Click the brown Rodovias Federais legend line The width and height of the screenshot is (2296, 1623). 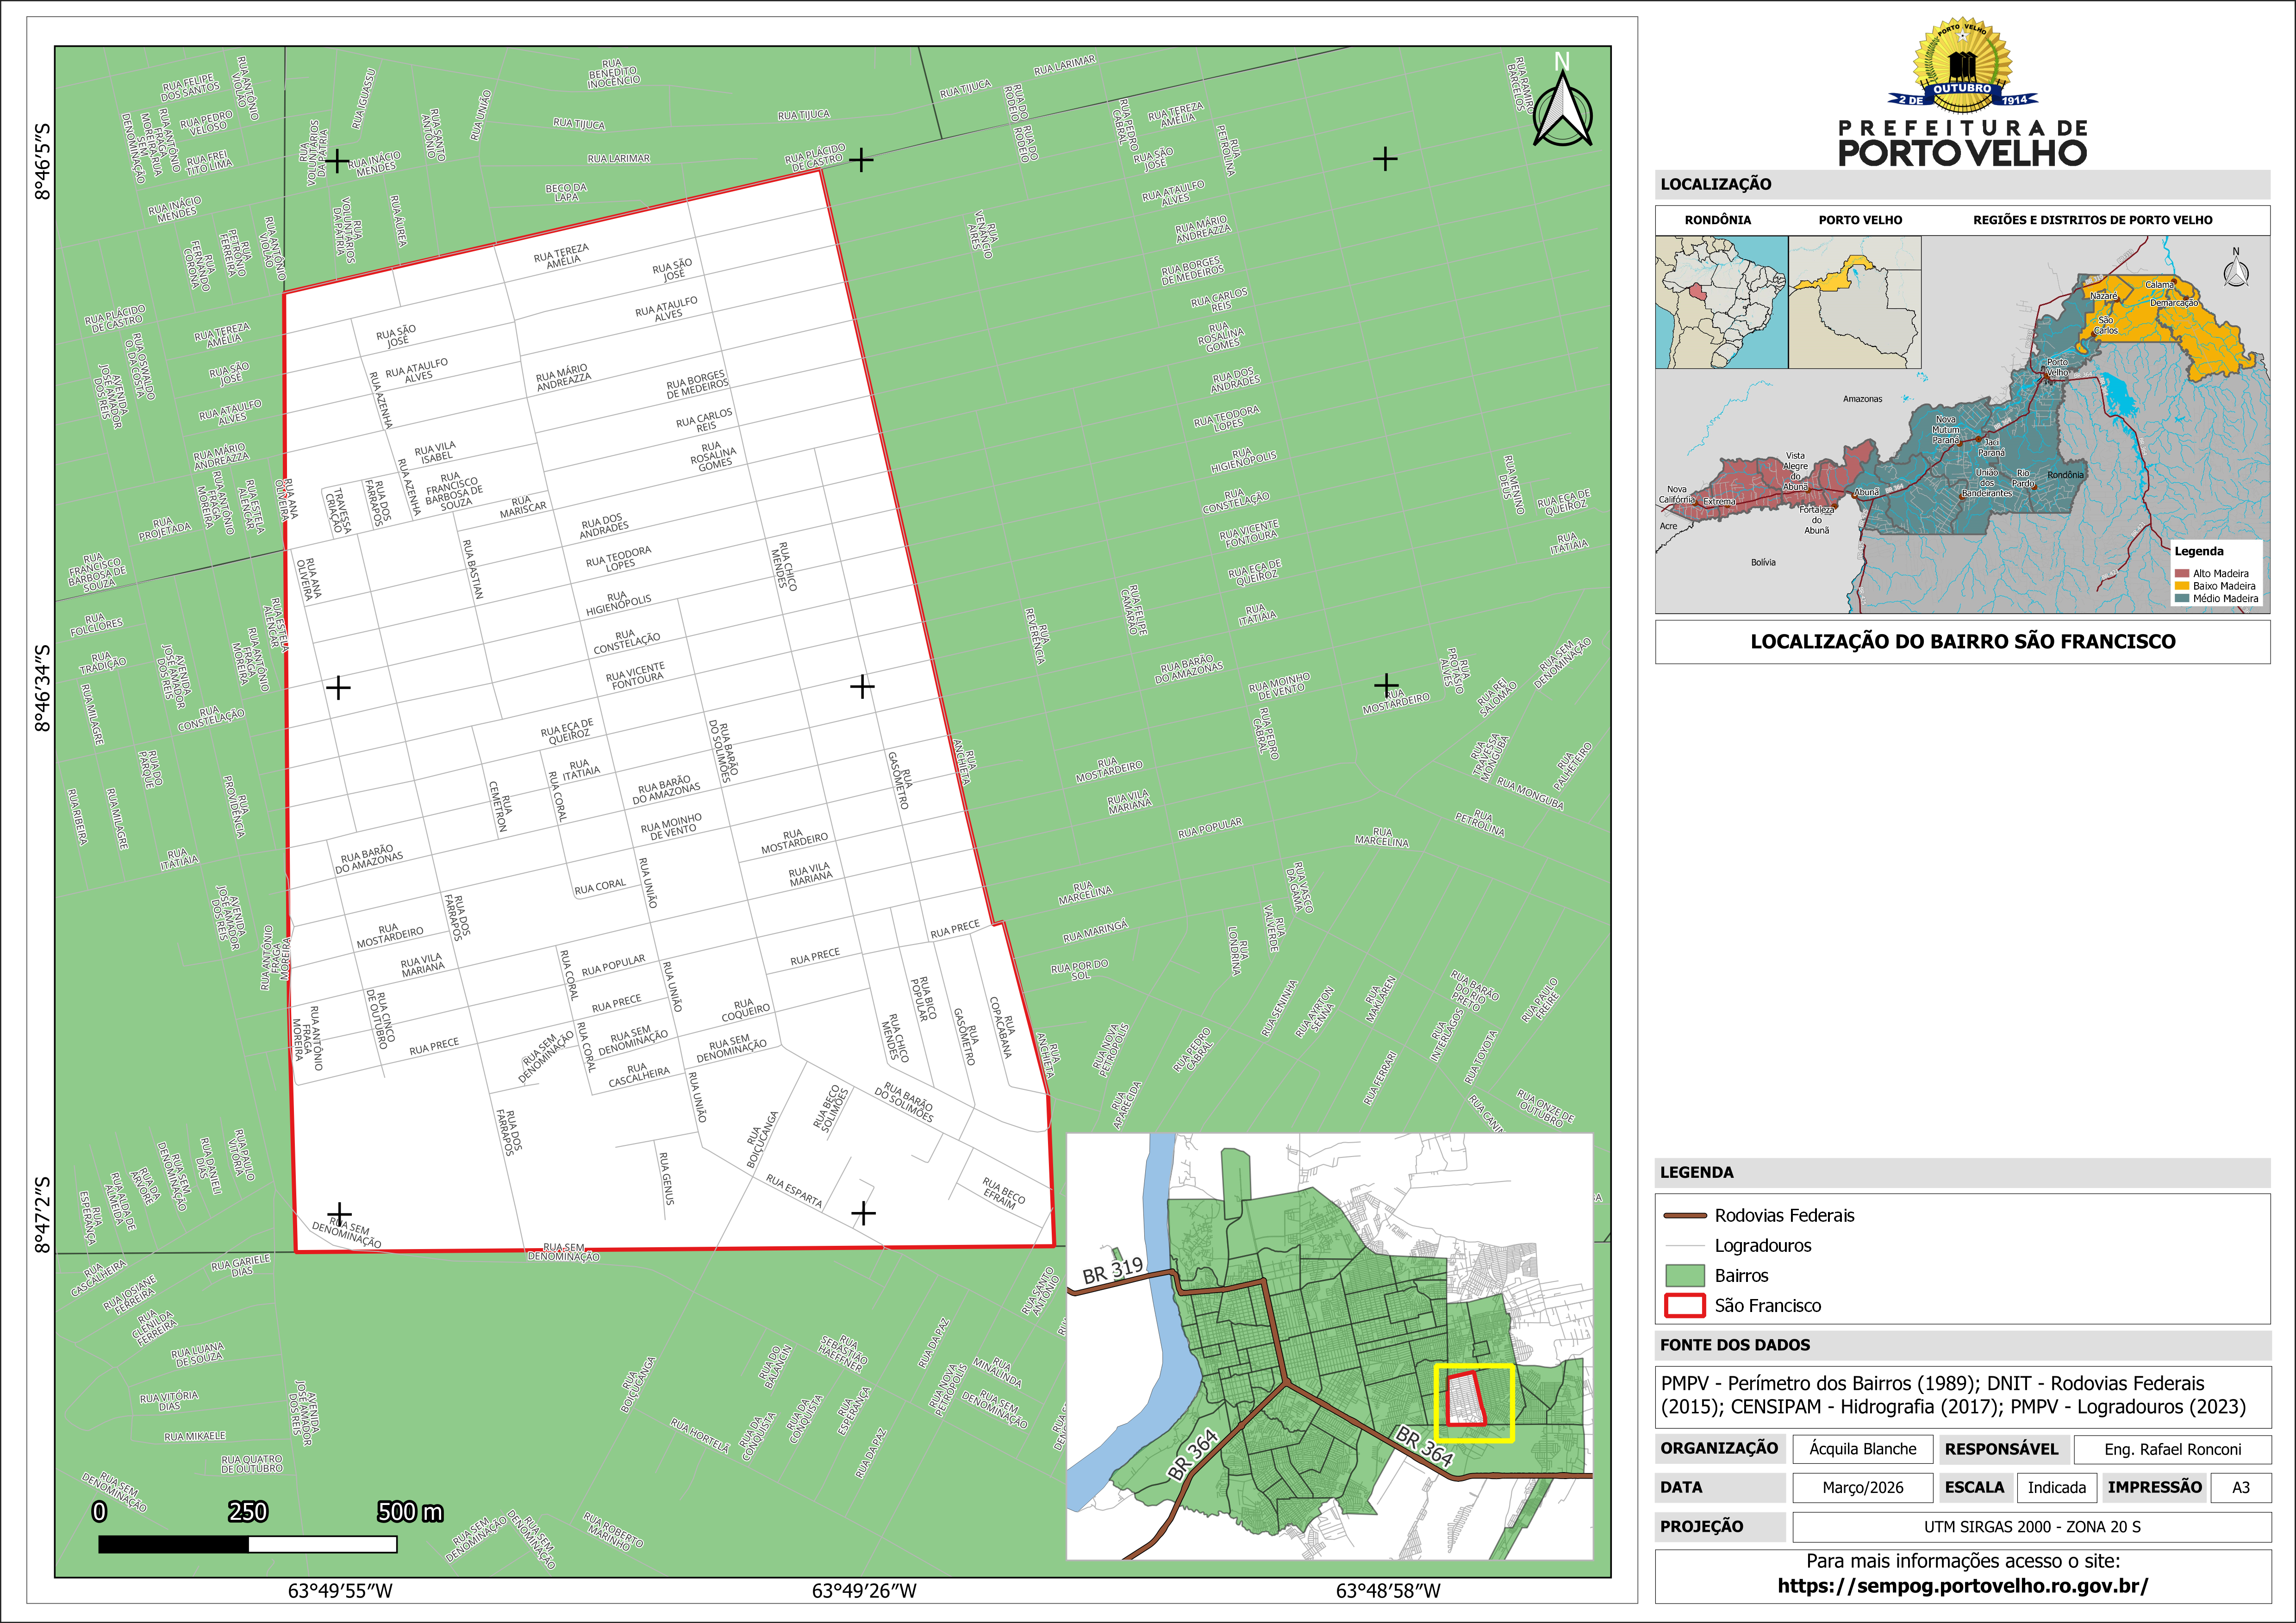tap(1684, 1215)
